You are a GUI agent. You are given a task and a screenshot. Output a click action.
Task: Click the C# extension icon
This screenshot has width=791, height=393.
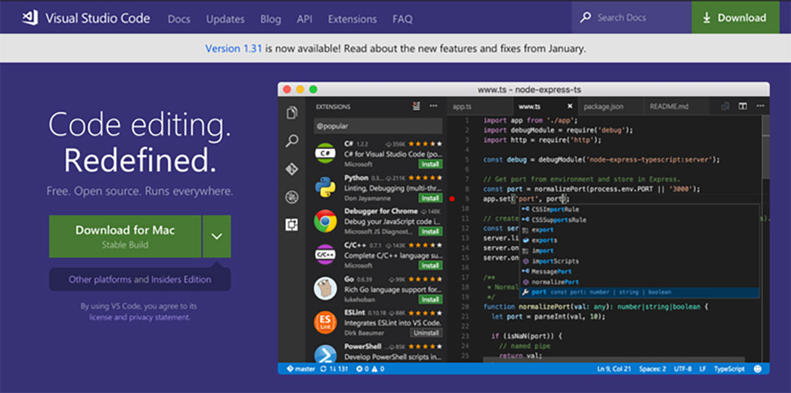(325, 153)
